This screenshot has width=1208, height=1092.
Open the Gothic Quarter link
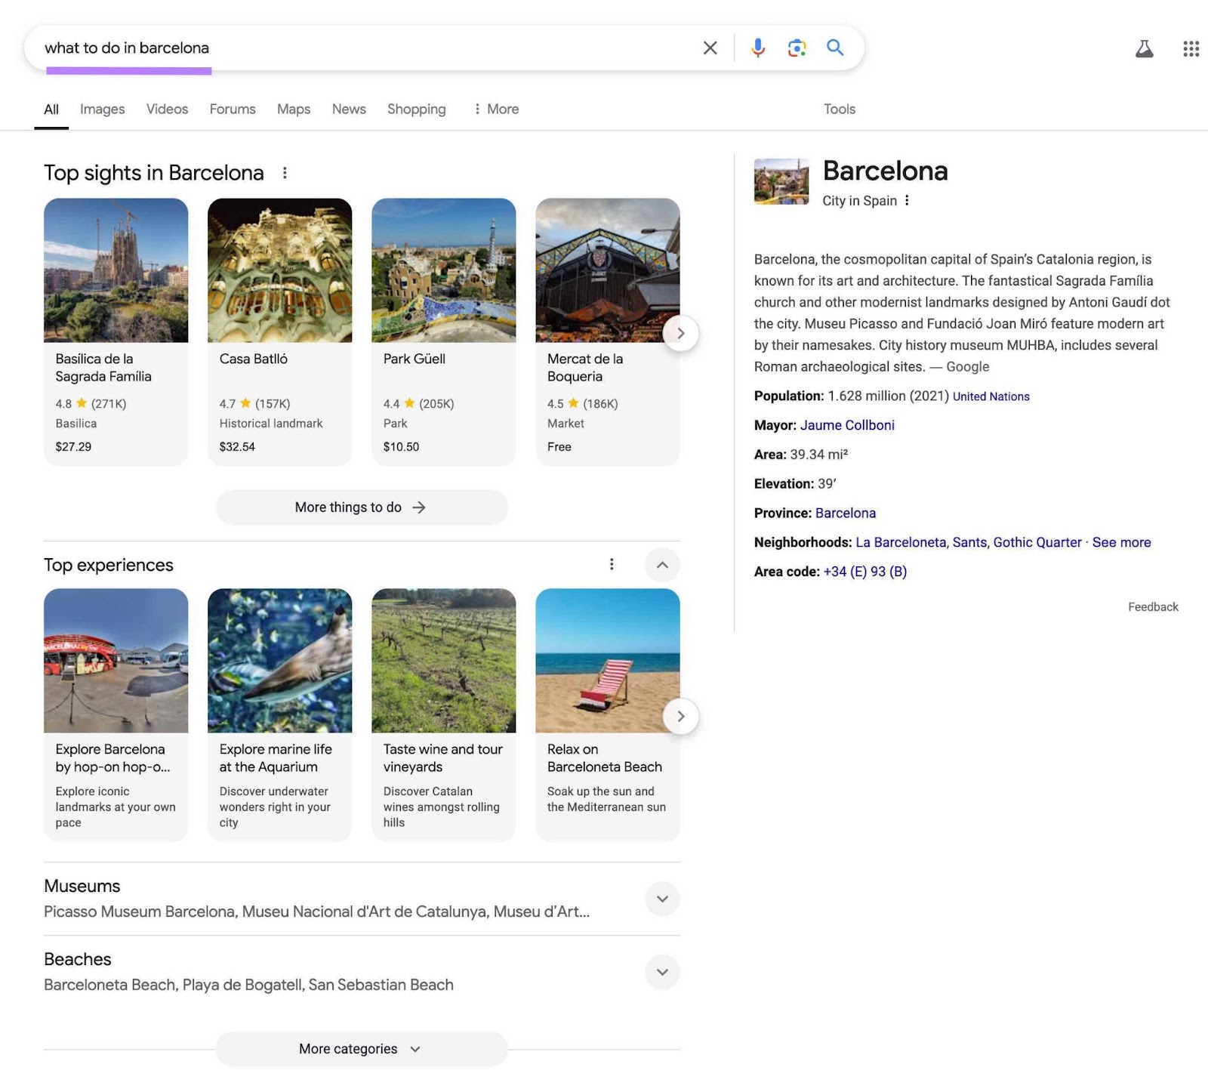coord(1037,542)
